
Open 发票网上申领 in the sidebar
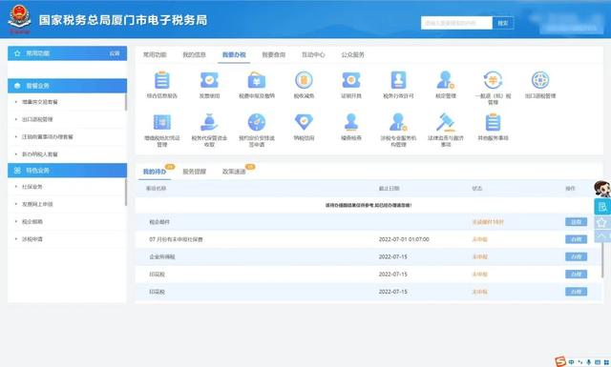[x=37, y=204]
